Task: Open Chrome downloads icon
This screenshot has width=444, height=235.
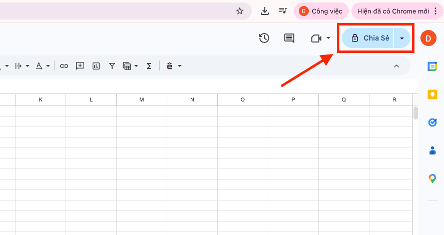Action: point(264,11)
